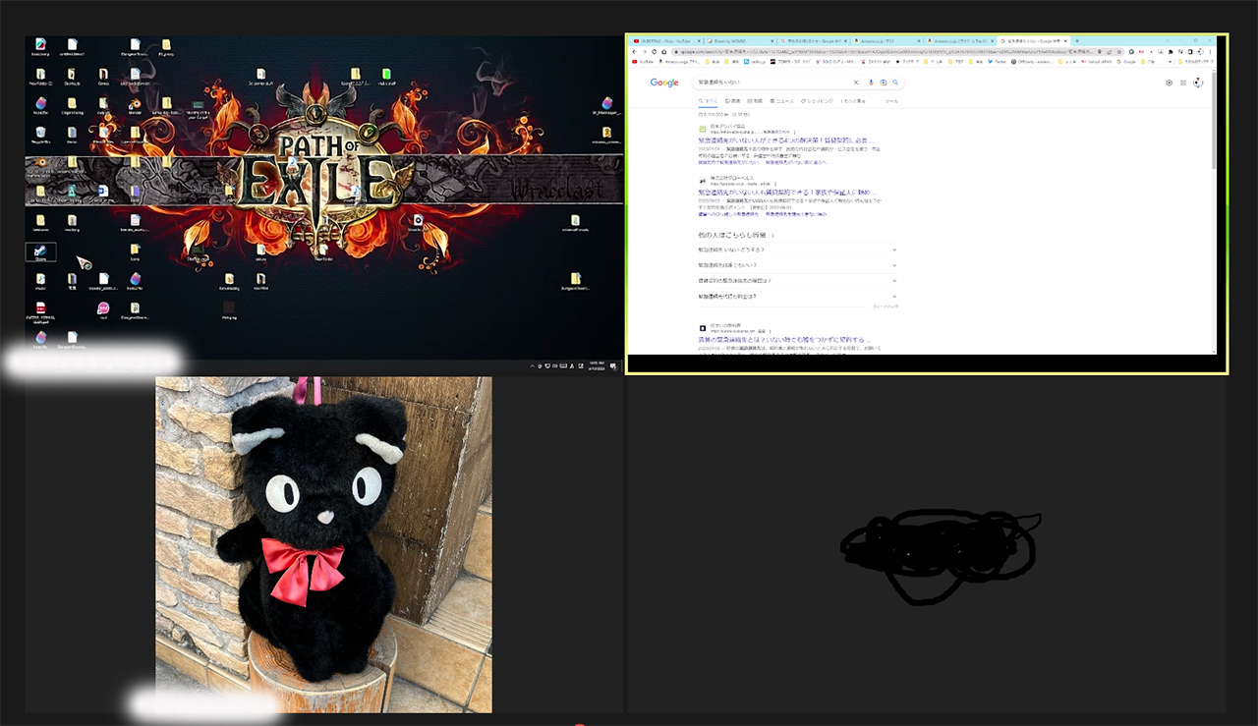Open the Recycle Bin desktop icon
This screenshot has width=1258, height=726.
tap(40, 133)
